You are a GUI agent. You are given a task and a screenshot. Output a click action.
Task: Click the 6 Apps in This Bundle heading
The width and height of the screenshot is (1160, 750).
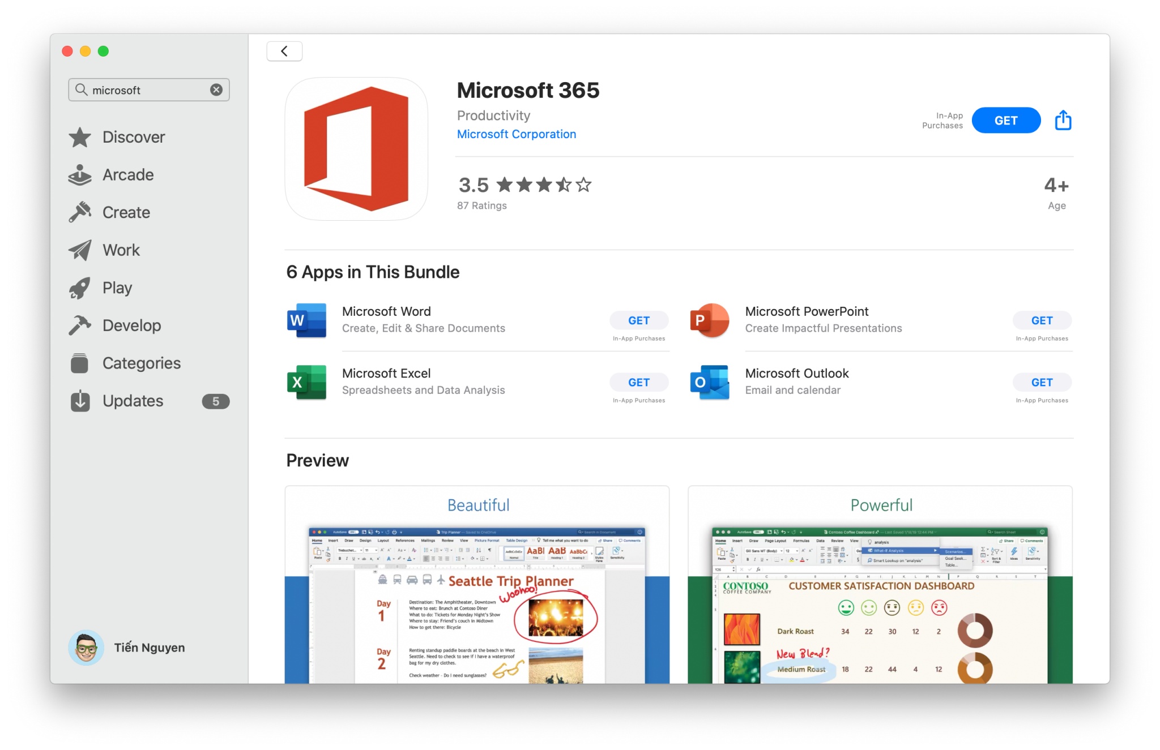tap(373, 272)
